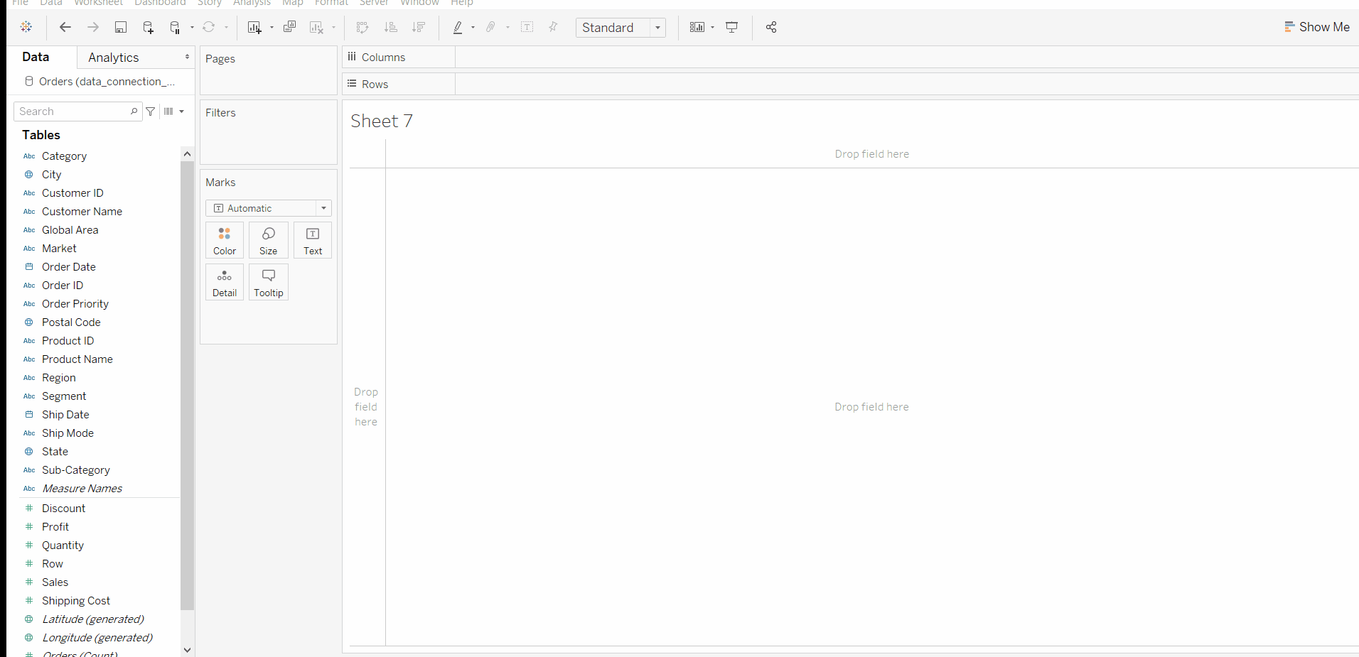
Task: Save the workbook using the floppy icon
Action: (121, 27)
